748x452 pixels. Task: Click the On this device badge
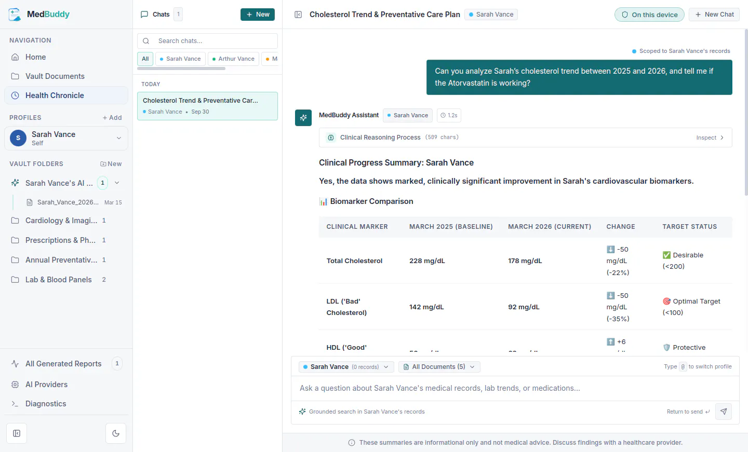pos(649,15)
